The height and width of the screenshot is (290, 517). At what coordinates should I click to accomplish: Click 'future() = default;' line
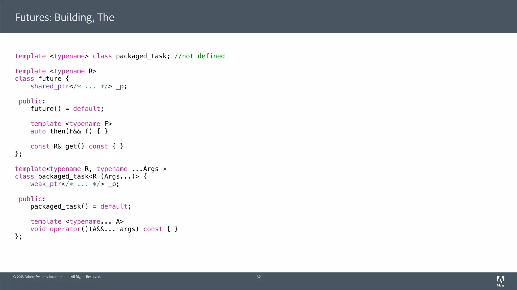(x=67, y=109)
